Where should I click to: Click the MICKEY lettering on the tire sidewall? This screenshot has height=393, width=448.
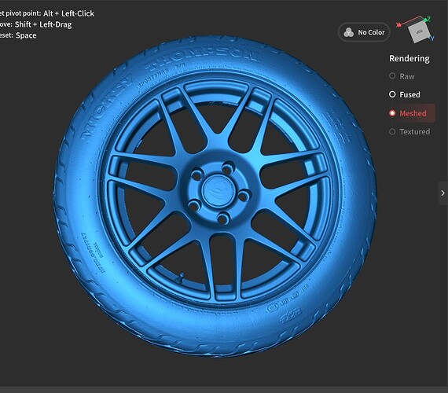coord(107,108)
